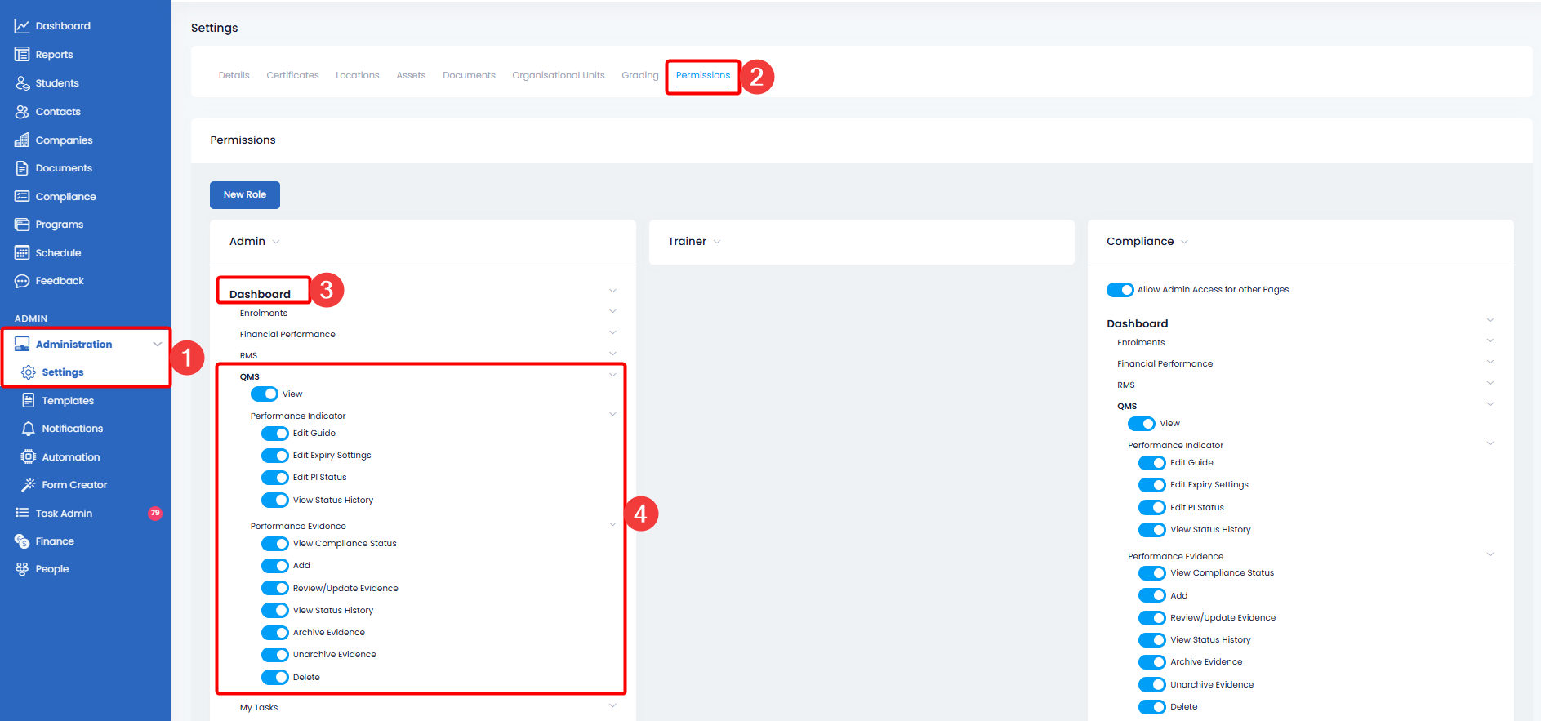Click the Settings gear icon in sidebar
The width and height of the screenshot is (1541, 721).
(x=29, y=372)
